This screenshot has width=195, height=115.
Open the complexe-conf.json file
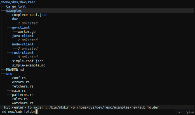[x=30, y=15]
